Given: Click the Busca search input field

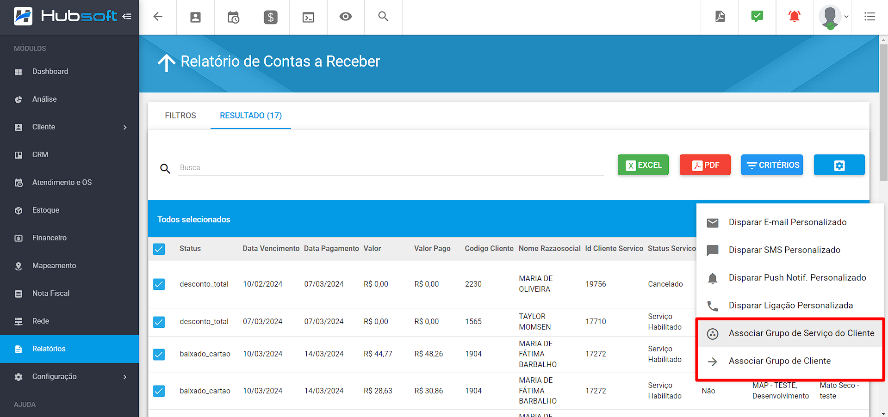Looking at the screenshot, I should (391, 168).
